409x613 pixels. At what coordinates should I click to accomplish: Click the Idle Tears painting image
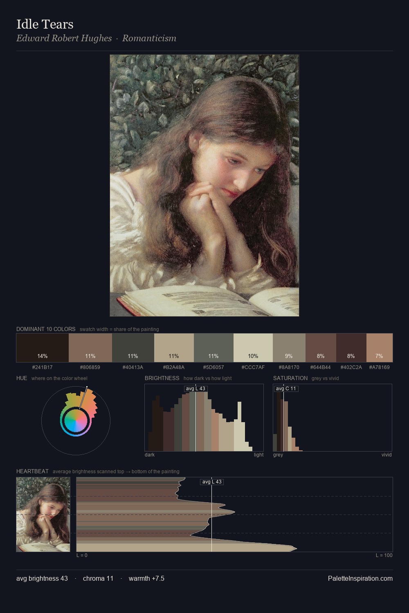click(204, 186)
